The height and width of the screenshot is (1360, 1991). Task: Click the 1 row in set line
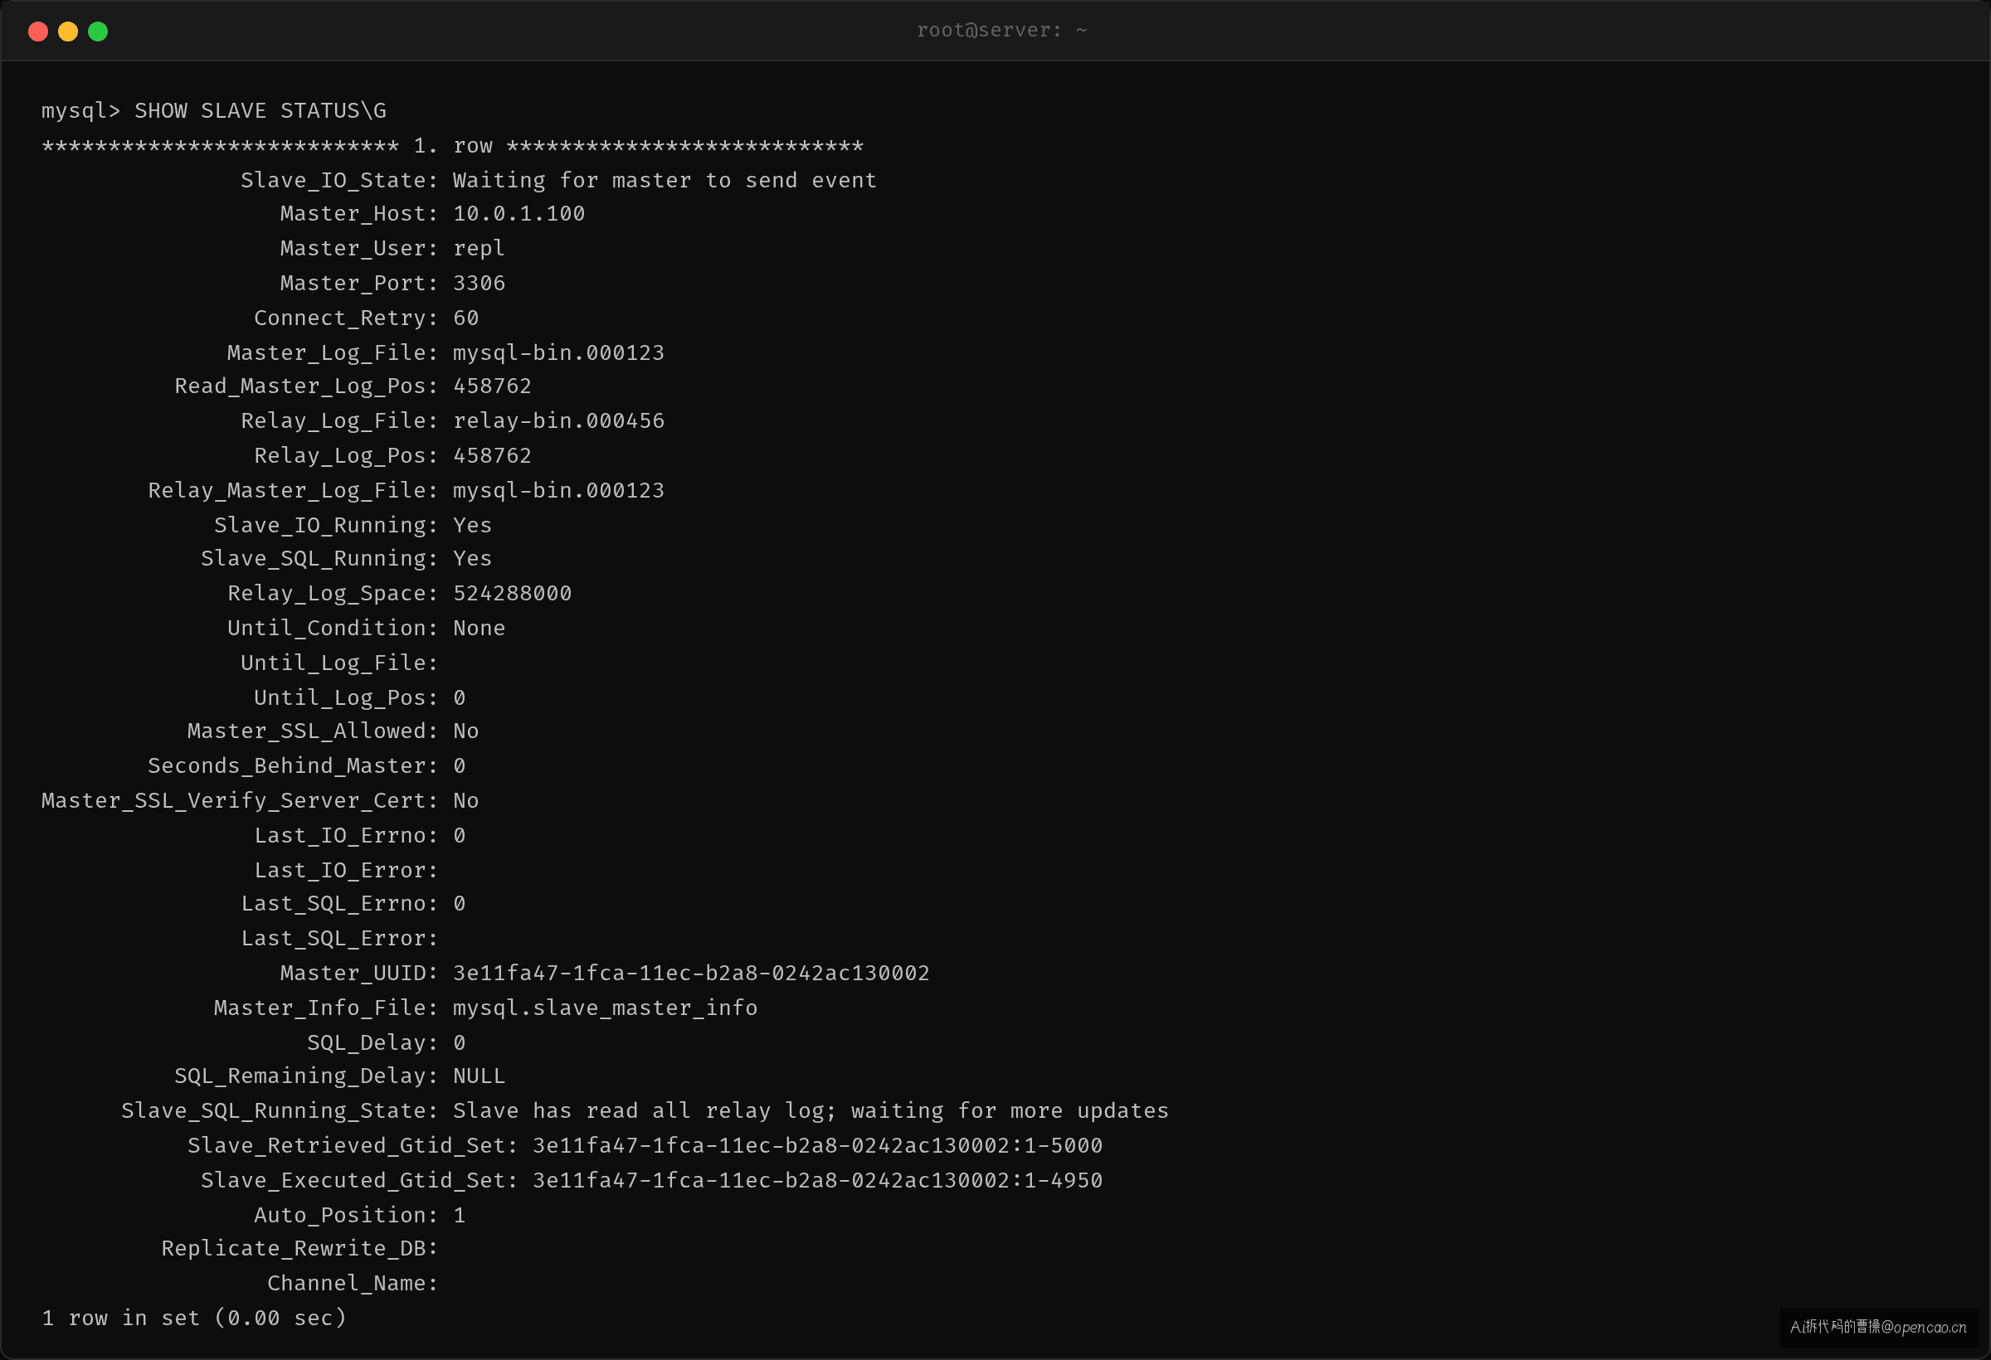click(193, 1318)
